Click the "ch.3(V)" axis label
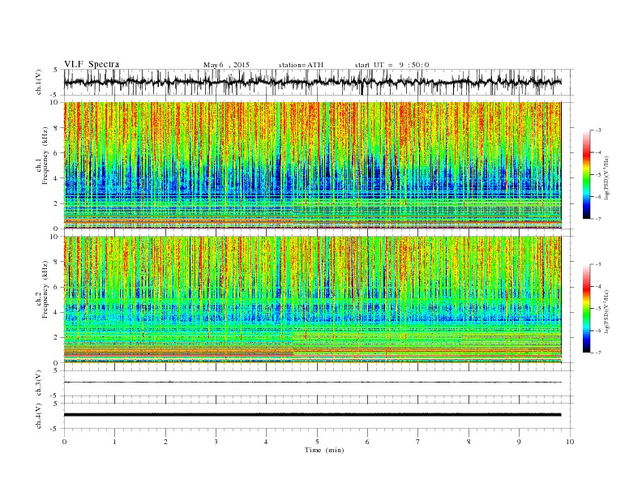Image resolution: width=642 pixels, height=496 pixels. click(x=39, y=383)
